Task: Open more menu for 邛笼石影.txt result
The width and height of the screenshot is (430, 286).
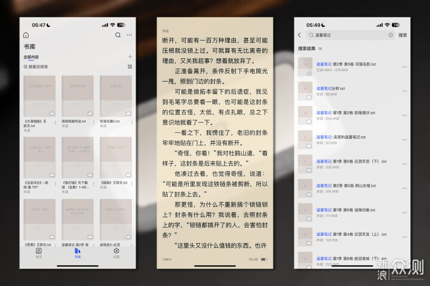Action: coord(404,67)
